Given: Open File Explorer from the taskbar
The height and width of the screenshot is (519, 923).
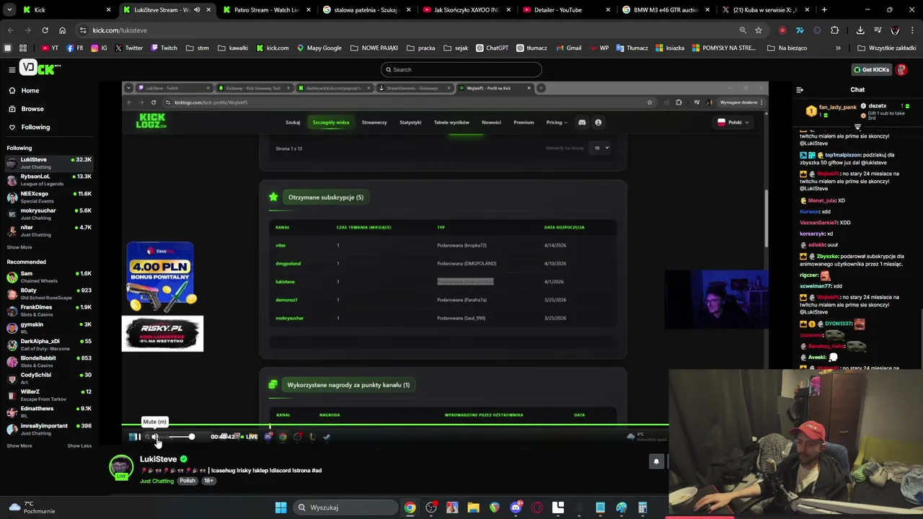Looking at the screenshot, I should pyautogui.click(x=473, y=507).
